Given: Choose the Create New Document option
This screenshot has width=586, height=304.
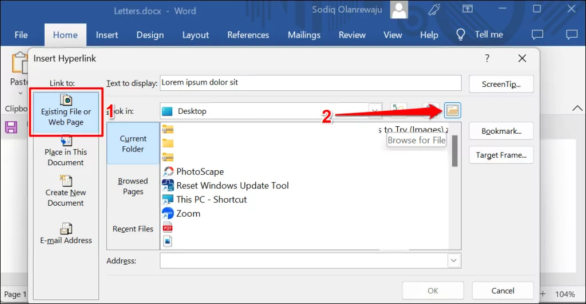Looking at the screenshot, I should 66,191.
